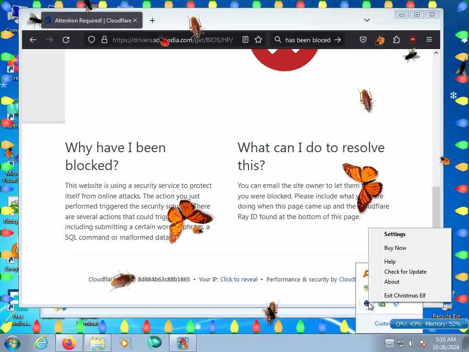
Task: Open Windows Media Player taskbar icon
Action: (x=125, y=343)
